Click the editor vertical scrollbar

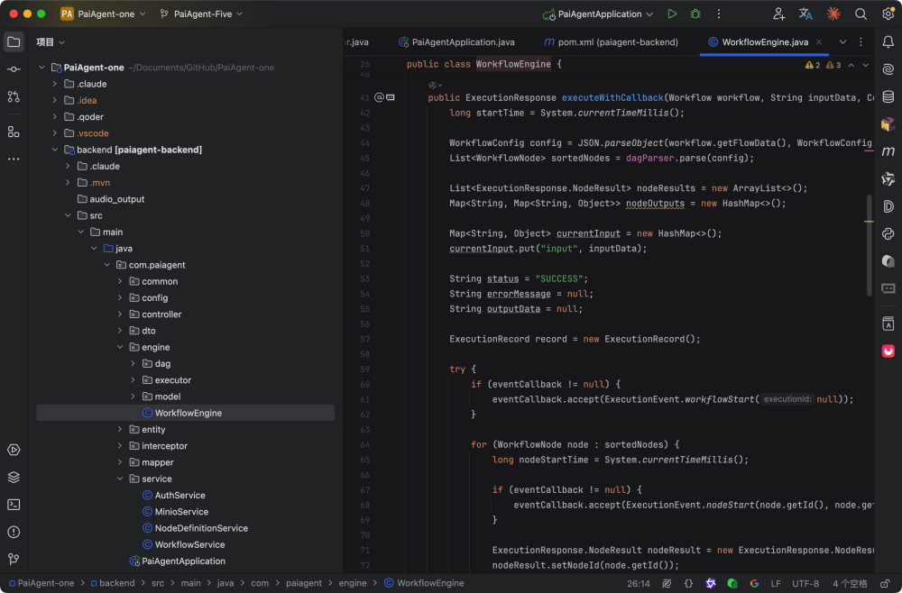tap(870, 243)
